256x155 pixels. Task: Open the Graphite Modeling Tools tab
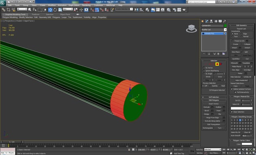(x=15, y=14)
